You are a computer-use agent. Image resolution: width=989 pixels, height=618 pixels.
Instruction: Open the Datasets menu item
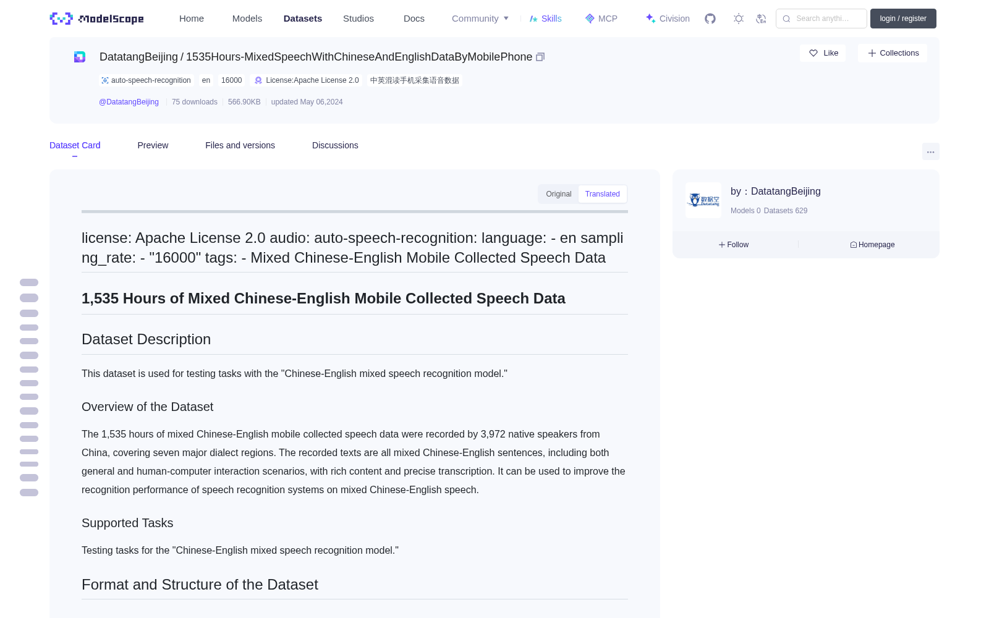pos(303,19)
